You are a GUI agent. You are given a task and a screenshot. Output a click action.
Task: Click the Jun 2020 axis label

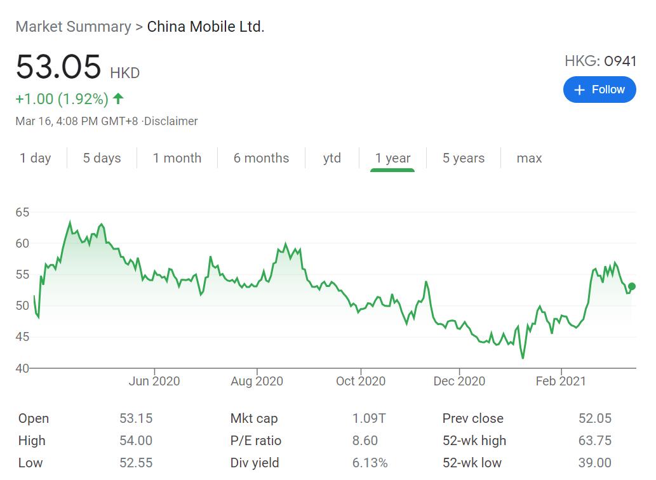pyautogui.click(x=154, y=381)
